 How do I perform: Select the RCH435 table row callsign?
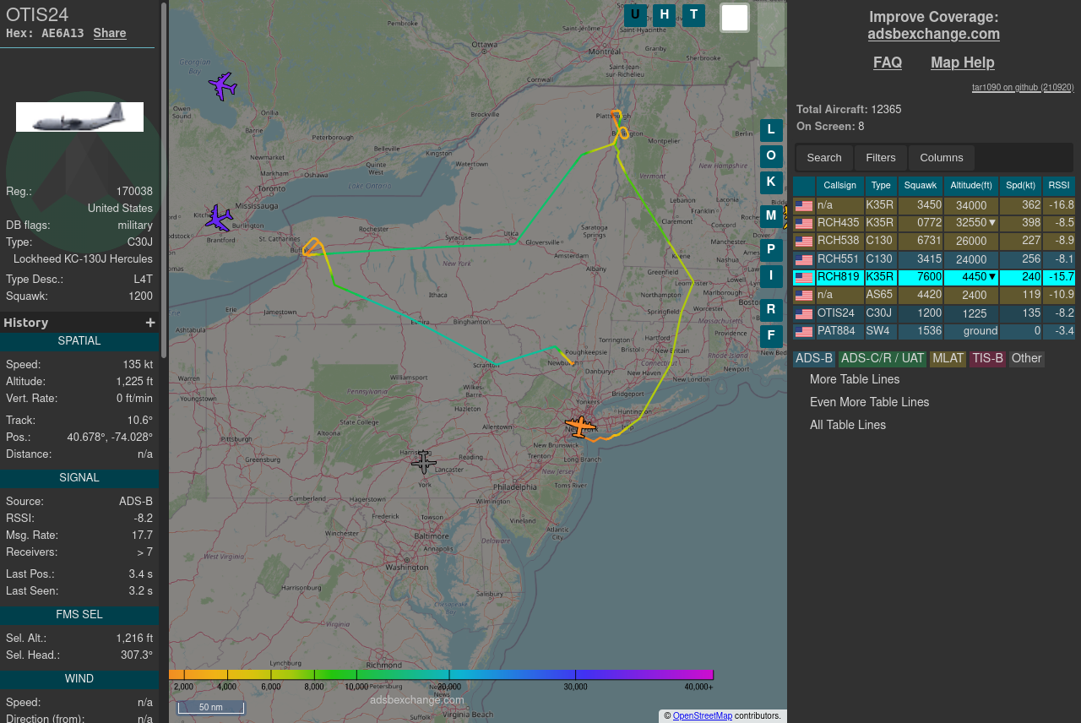pos(840,224)
